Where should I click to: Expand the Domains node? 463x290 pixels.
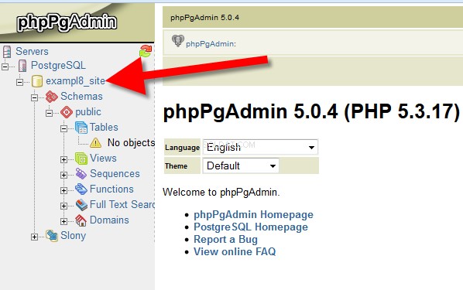pyautogui.click(x=63, y=221)
